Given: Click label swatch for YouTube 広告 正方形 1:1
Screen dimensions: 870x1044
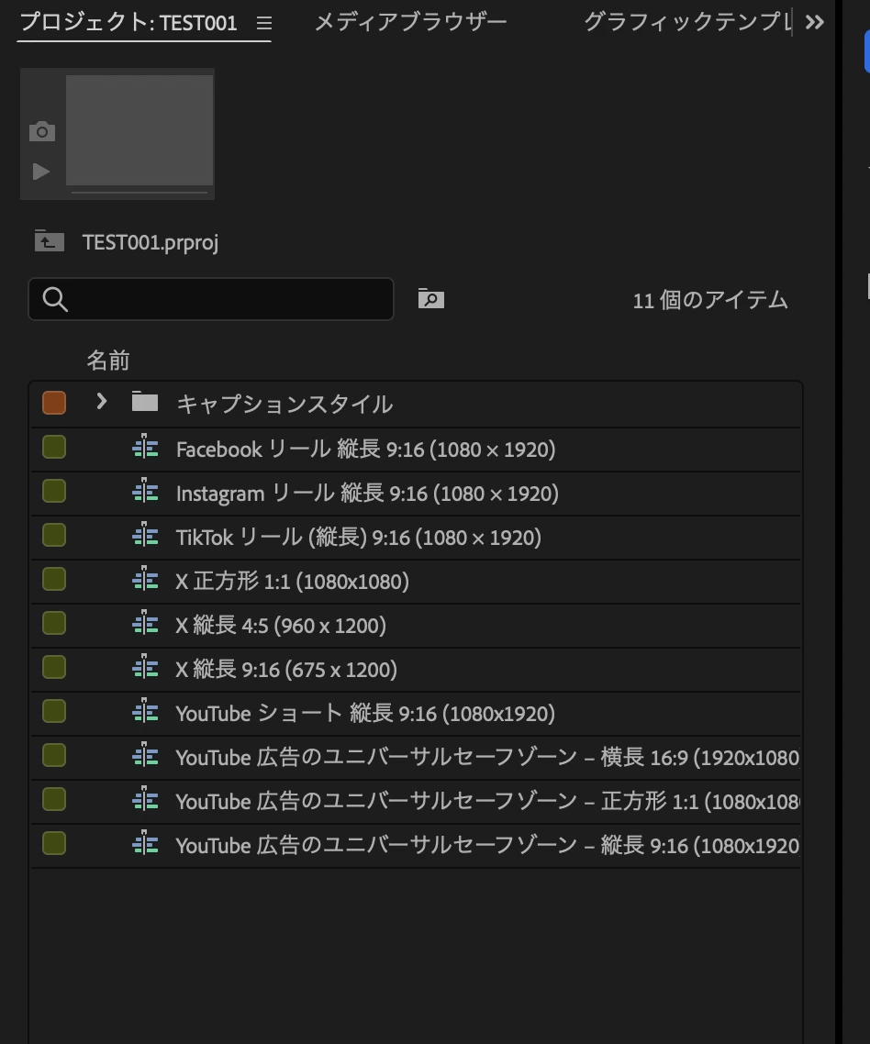Looking at the screenshot, I should pyautogui.click(x=54, y=799).
